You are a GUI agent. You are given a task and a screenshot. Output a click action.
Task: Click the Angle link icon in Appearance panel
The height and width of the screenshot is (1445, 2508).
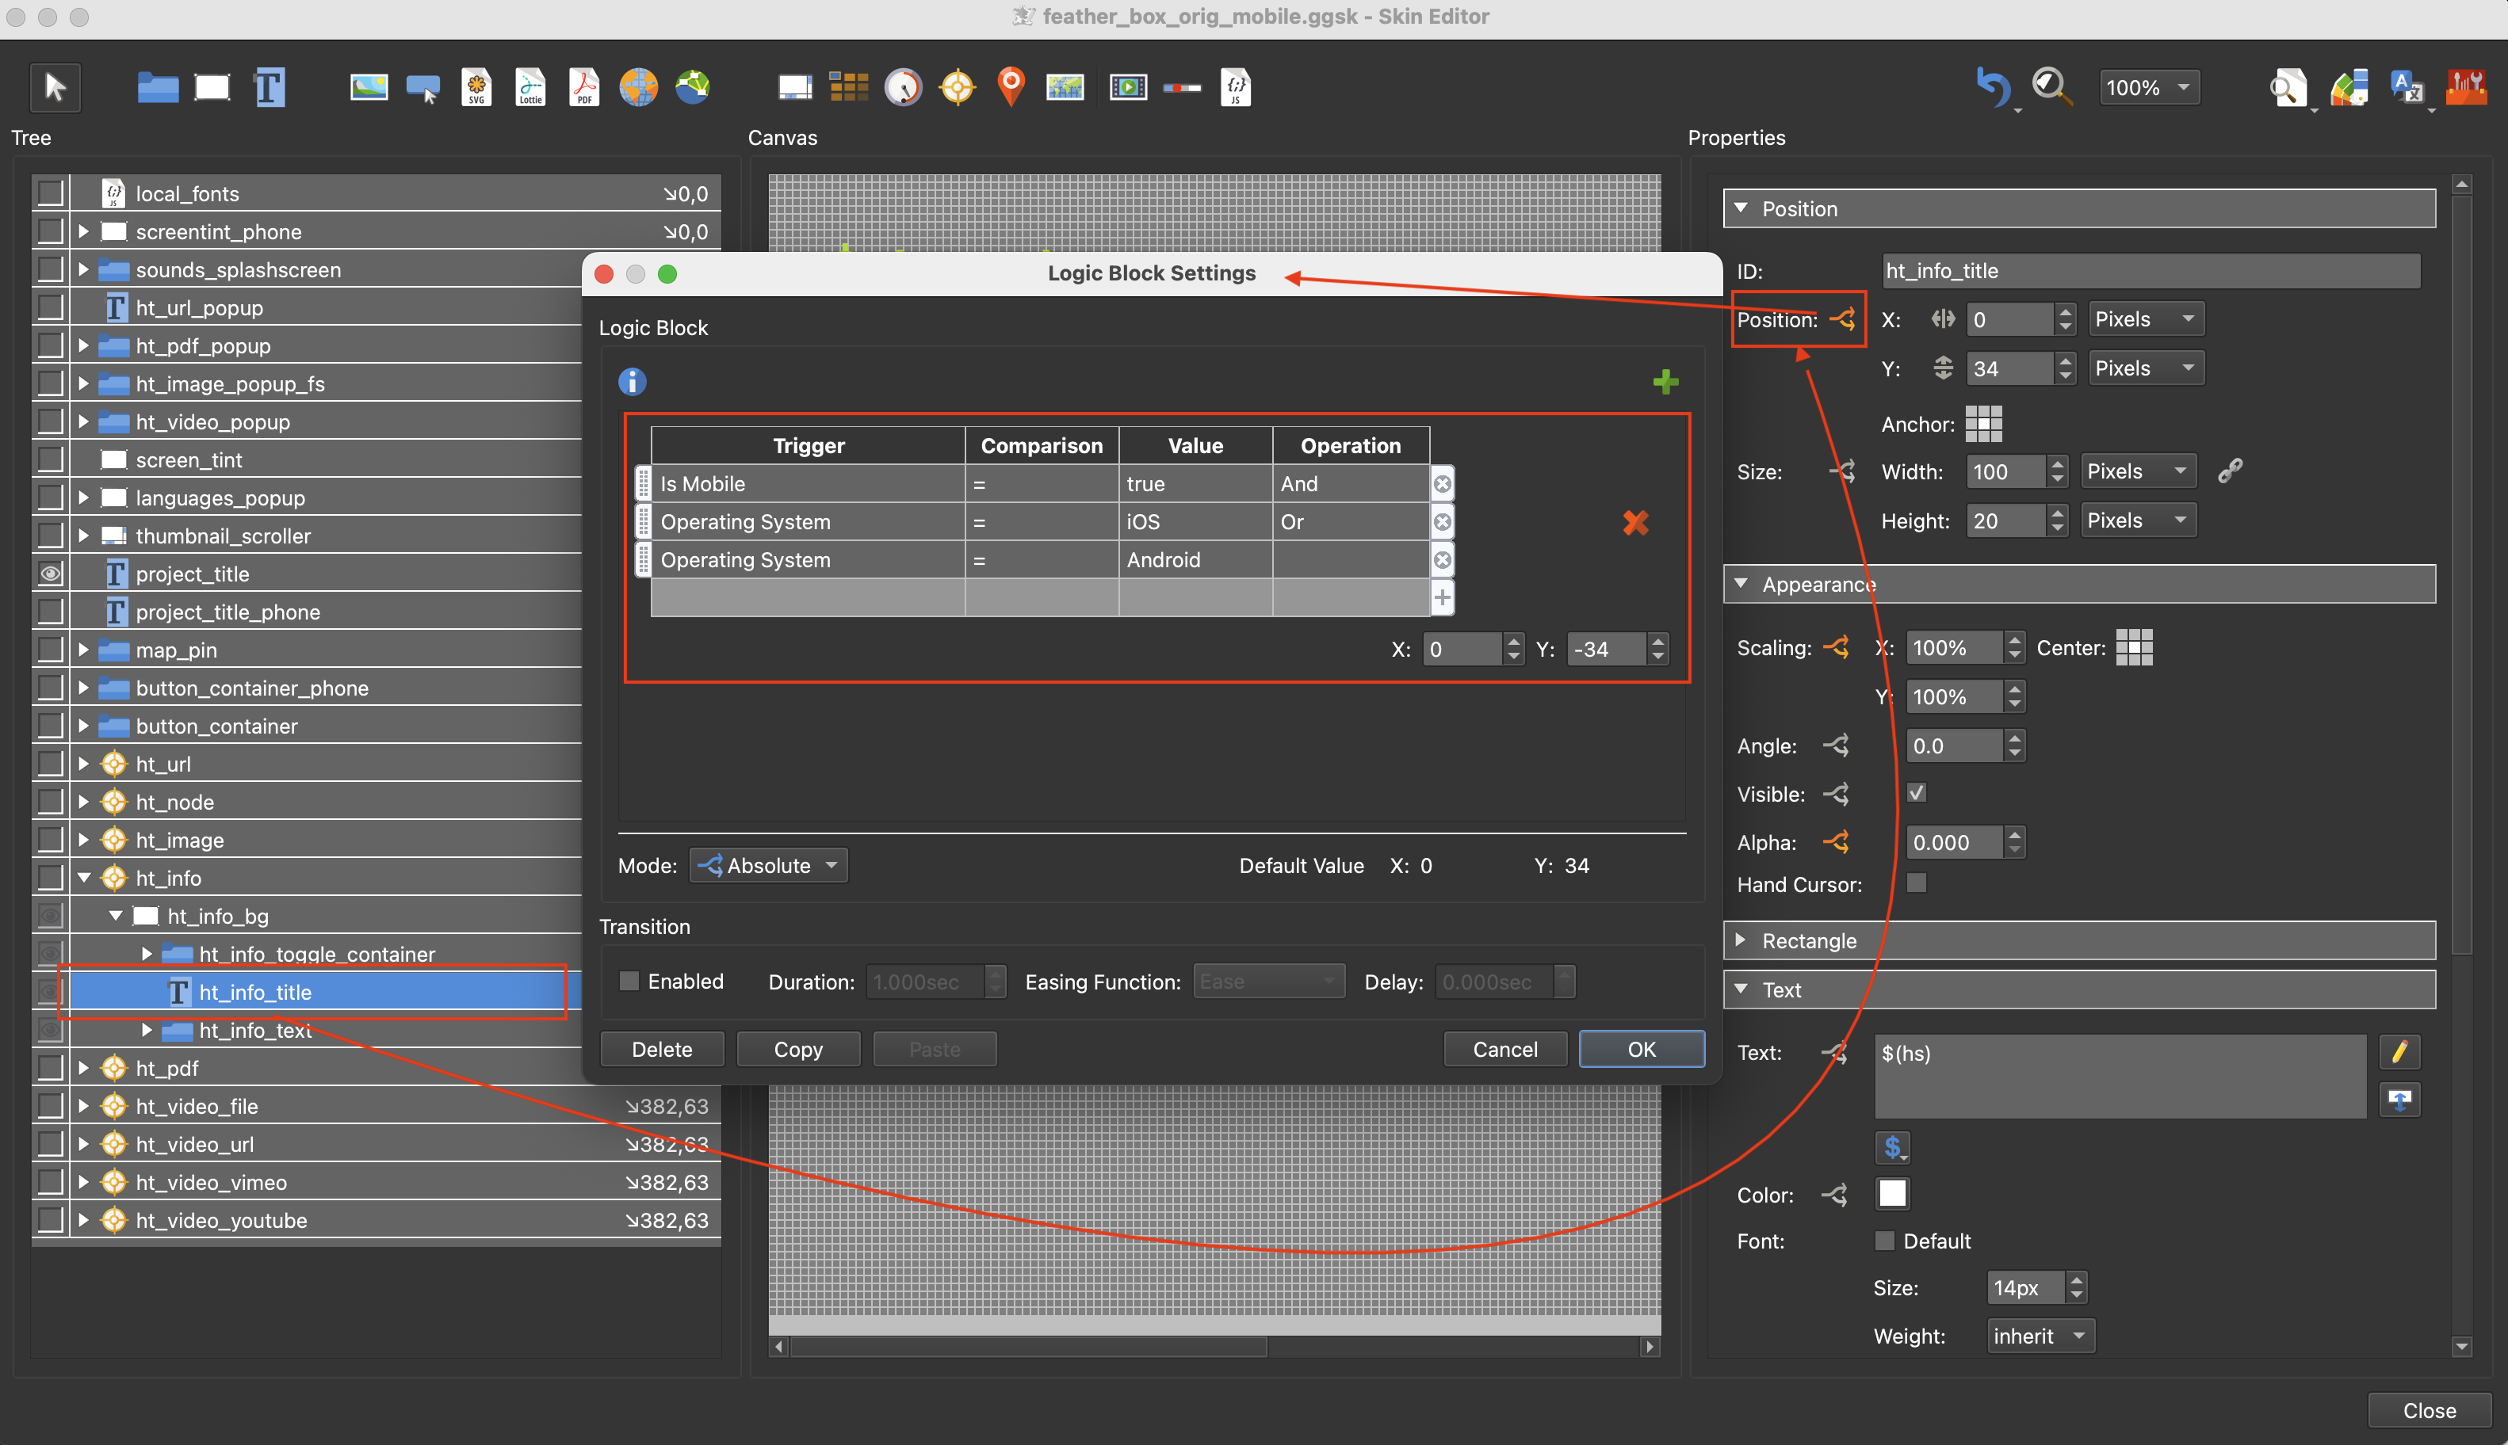point(1840,744)
